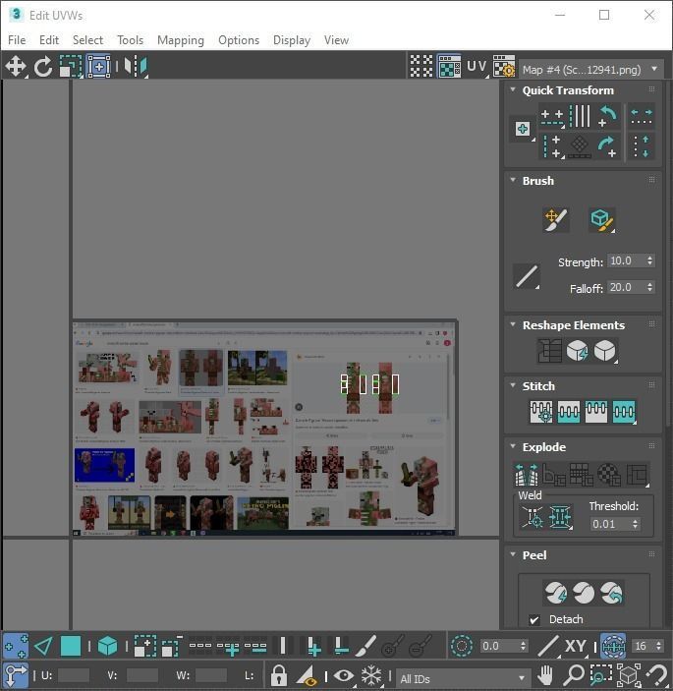Collapse the Stitch rollout
This screenshot has height=691, width=673.
513,385
